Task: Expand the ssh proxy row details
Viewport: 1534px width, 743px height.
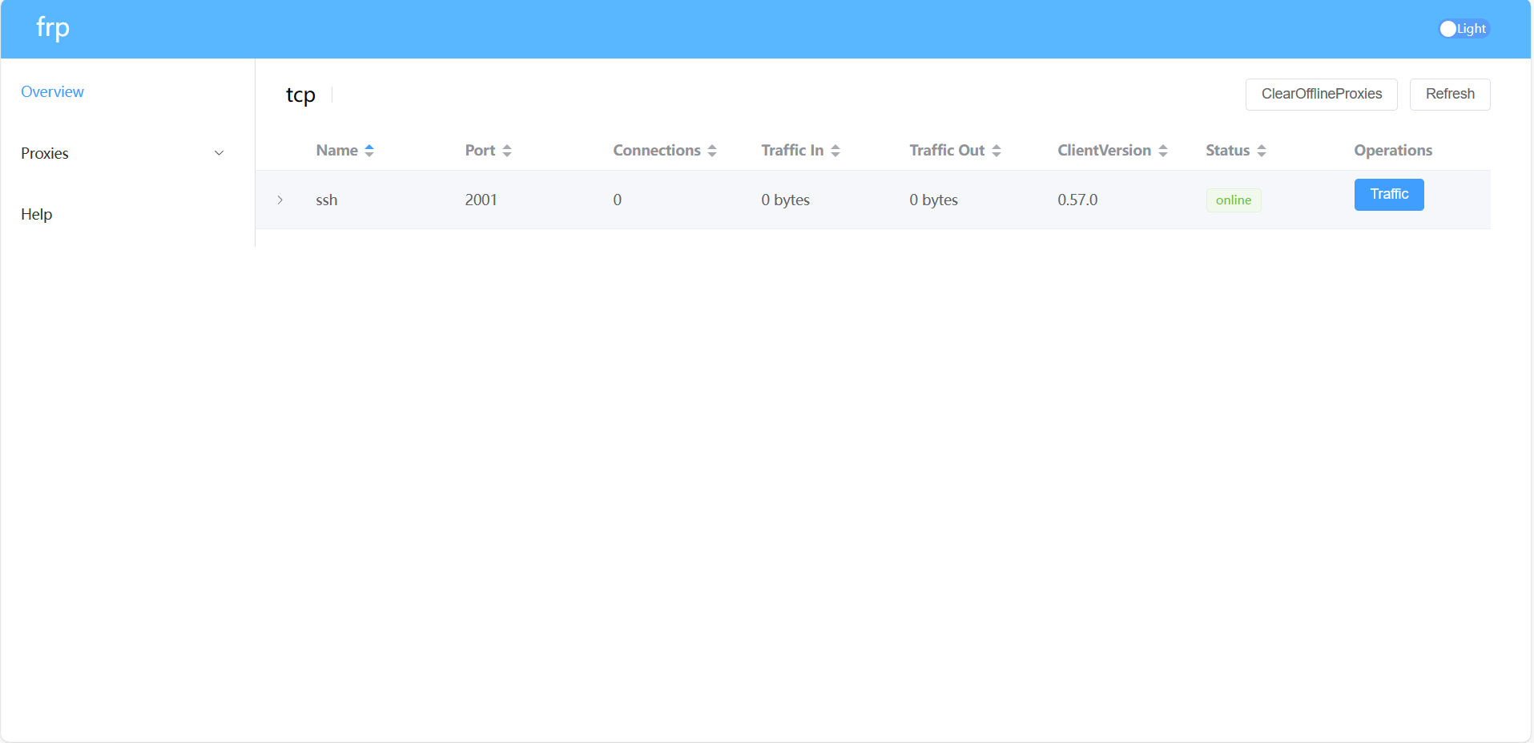Action: pyautogui.click(x=280, y=200)
